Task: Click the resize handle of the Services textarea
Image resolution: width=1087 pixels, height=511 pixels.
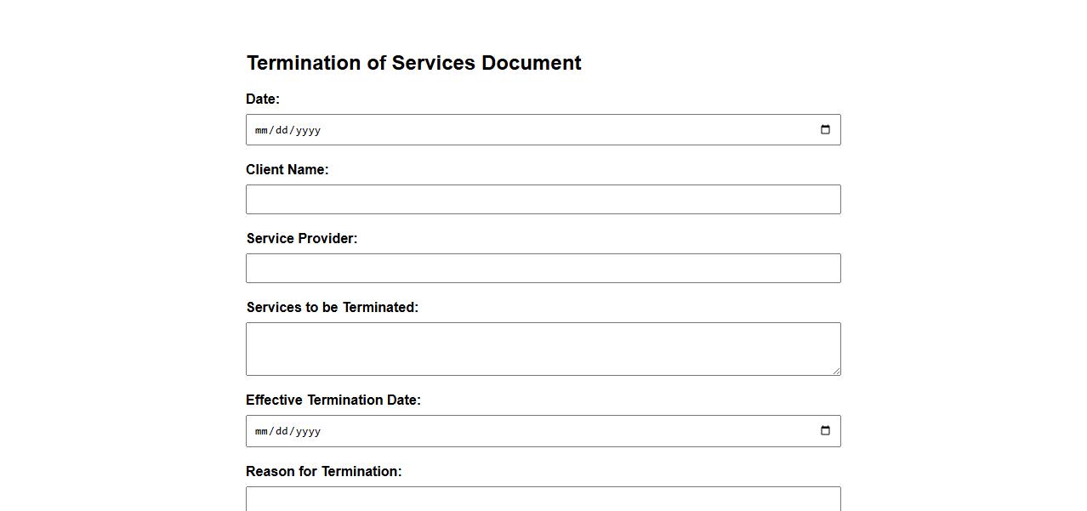Action: [836, 371]
